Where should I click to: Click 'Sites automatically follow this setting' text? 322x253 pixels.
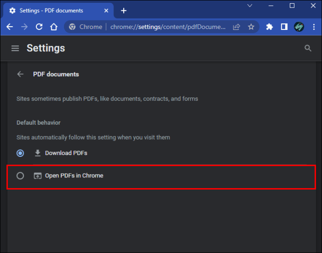coord(93,137)
